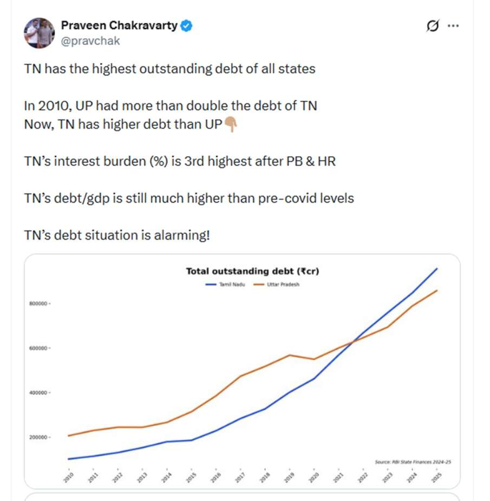Click the Uttar Pradesh orange legend marker
Viewport: 490px width, 501px height.
258,284
